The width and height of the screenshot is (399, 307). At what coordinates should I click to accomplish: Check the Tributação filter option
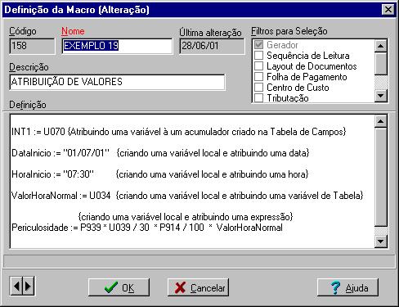click(x=258, y=97)
